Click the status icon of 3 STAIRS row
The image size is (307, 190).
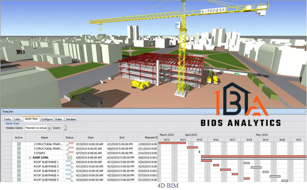pyautogui.click(x=70, y=153)
